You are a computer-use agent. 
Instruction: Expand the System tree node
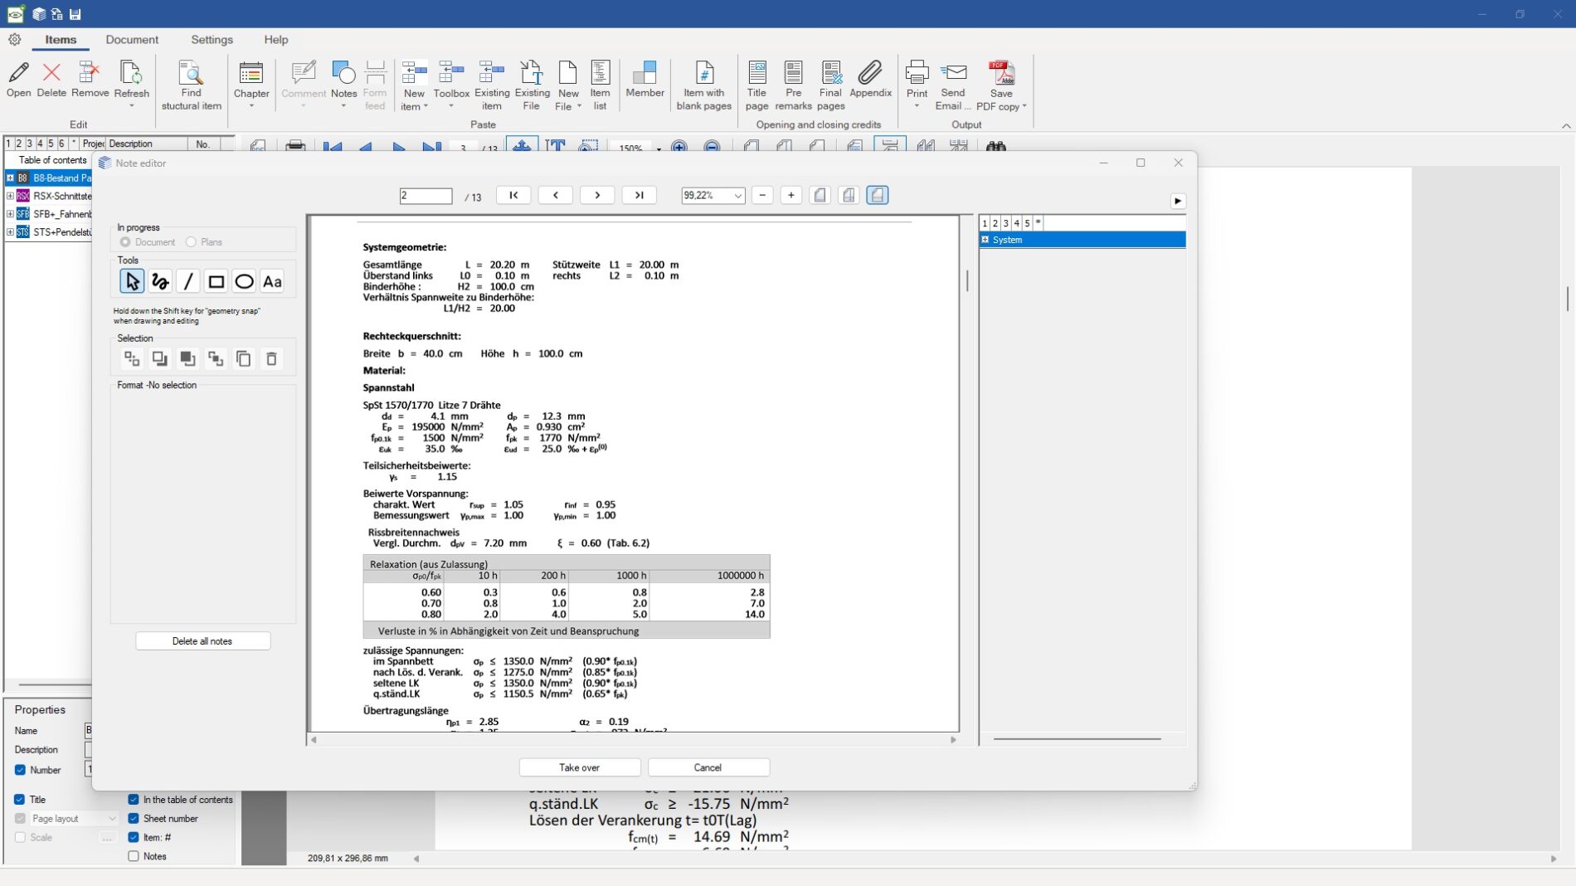pyautogui.click(x=985, y=240)
